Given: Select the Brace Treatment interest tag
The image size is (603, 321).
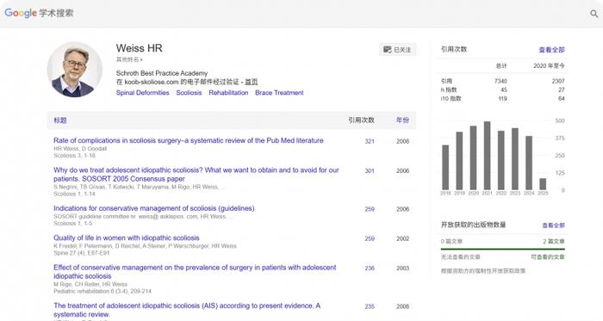Looking at the screenshot, I should coord(279,93).
